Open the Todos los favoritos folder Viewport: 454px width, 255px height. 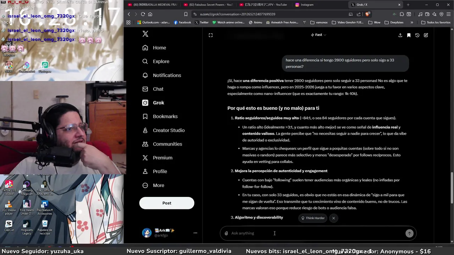coord(436,22)
